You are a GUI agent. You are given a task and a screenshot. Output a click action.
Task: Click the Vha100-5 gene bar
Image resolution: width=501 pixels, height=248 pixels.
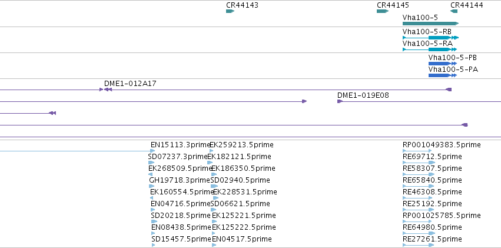[430, 24]
